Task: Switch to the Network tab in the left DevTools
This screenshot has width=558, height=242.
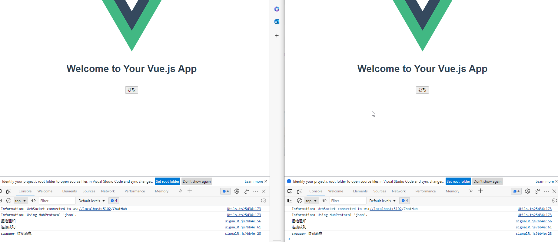Action: 108,191
